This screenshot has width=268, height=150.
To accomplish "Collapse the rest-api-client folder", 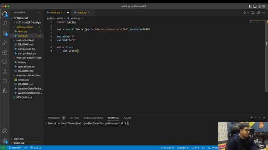I will click(x=27, y=40).
